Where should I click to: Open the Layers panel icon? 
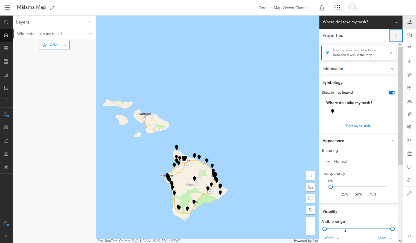(6, 35)
